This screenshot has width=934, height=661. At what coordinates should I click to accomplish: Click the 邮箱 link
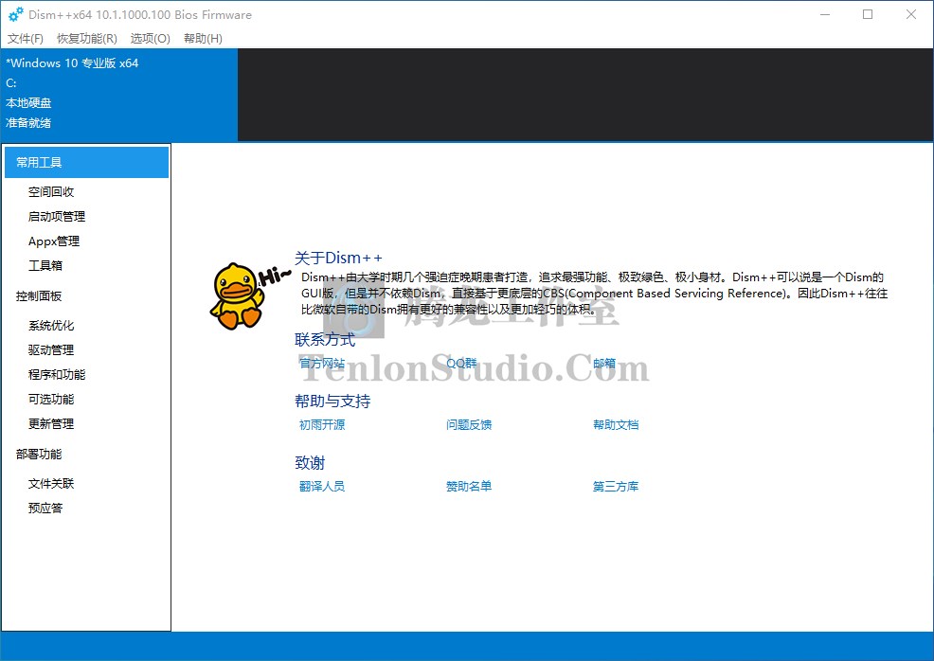point(604,364)
